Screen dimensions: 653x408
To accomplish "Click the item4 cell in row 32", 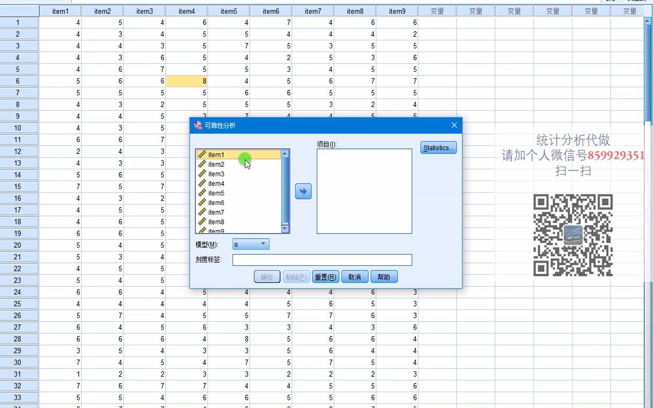I will (x=186, y=386).
